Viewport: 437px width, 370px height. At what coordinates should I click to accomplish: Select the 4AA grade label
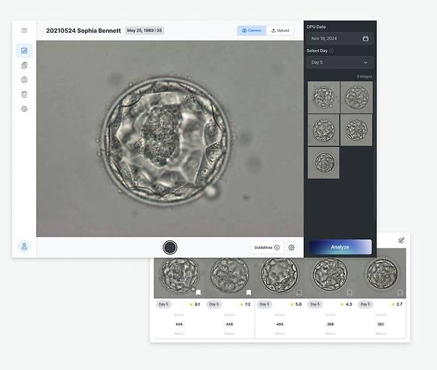[x=179, y=324]
